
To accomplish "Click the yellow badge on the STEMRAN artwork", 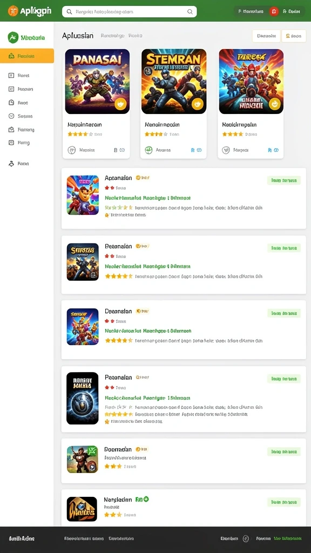I will (x=198, y=104).
